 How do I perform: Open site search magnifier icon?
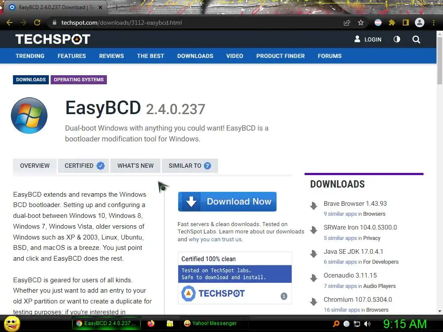point(416,39)
